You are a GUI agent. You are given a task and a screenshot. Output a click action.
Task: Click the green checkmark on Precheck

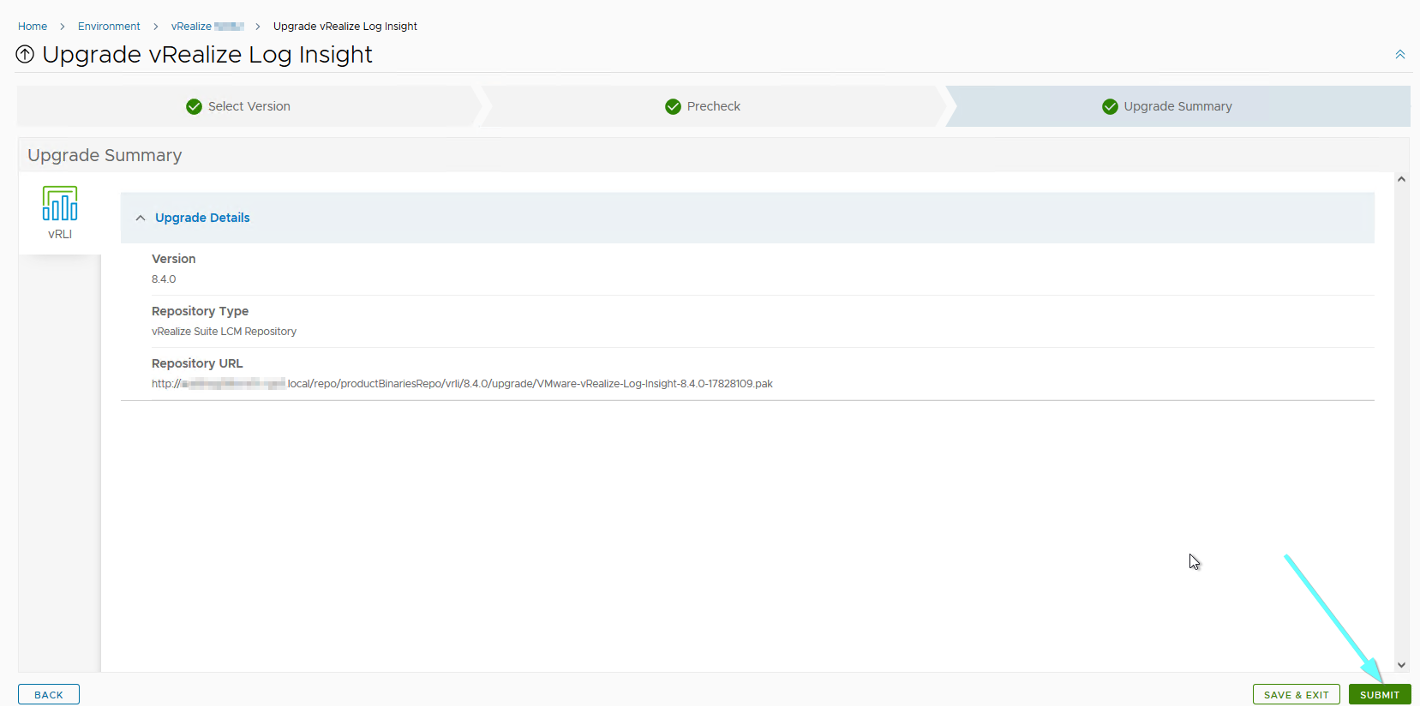[673, 106]
